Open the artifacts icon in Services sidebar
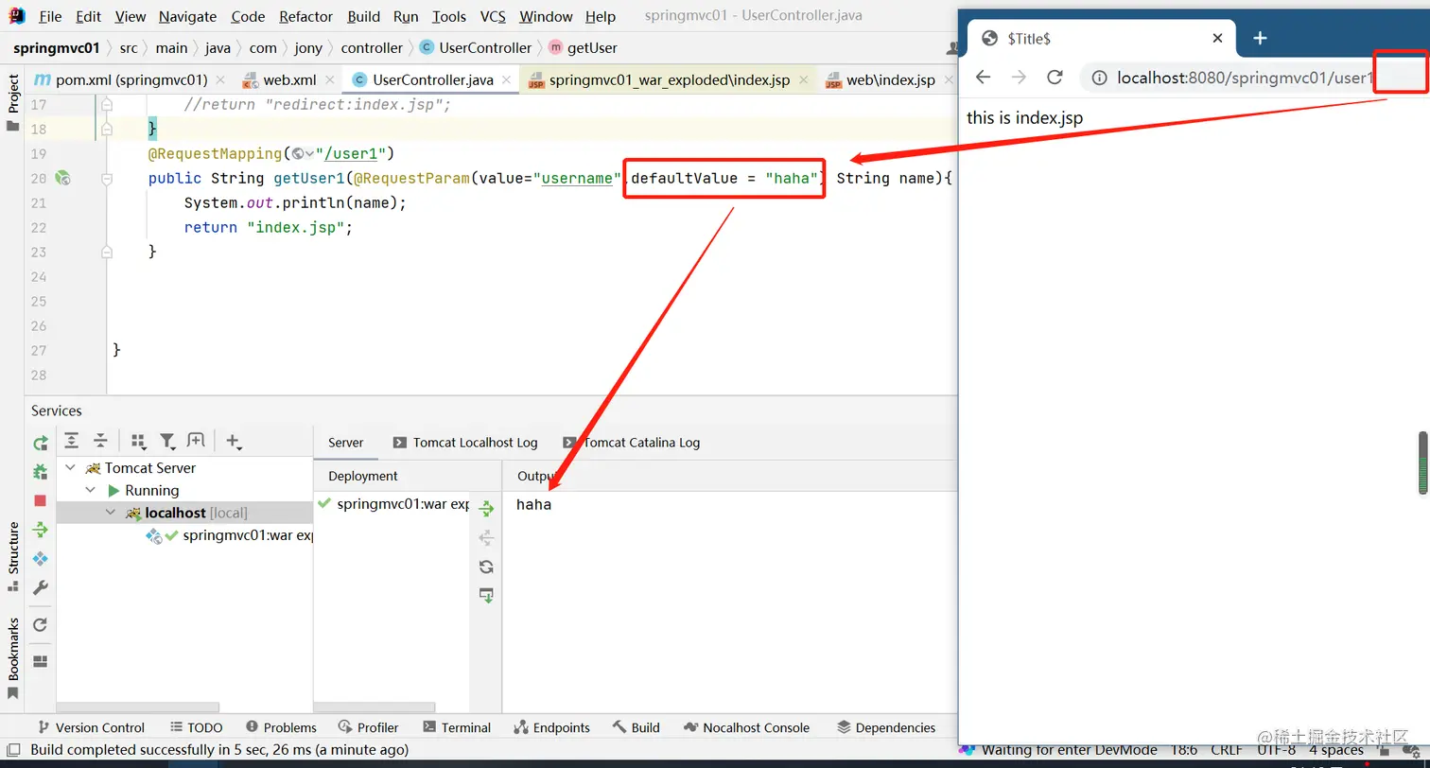 click(x=40, y=559)
